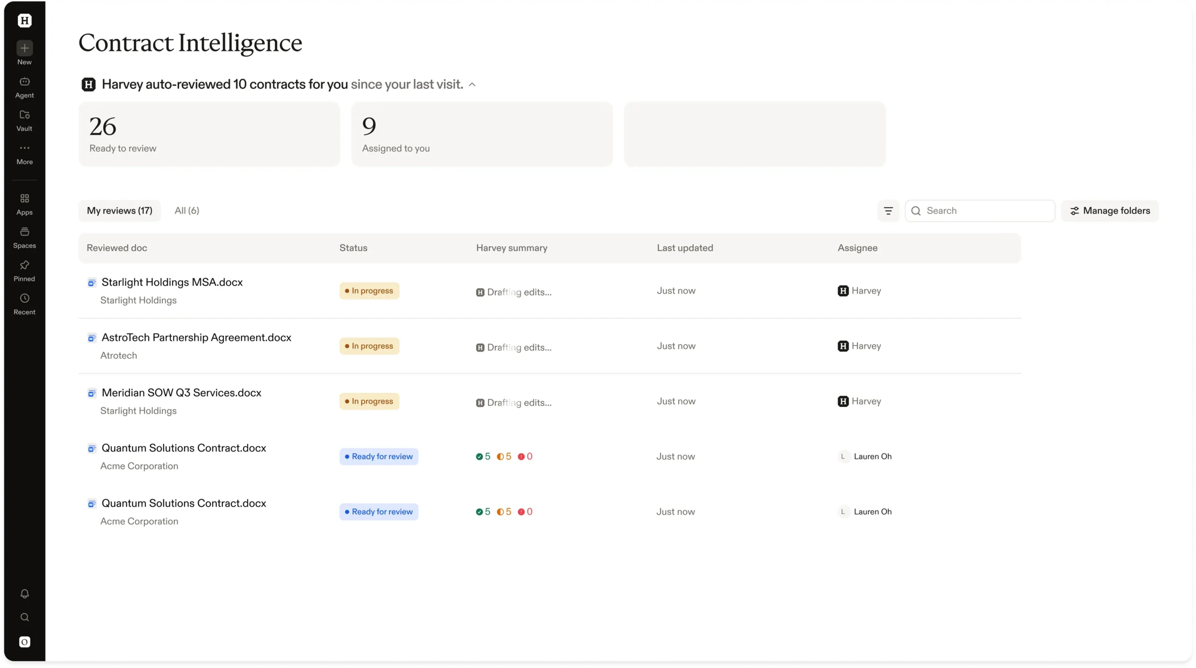Switch to the My reviews (17) tab

pos(120,211)
